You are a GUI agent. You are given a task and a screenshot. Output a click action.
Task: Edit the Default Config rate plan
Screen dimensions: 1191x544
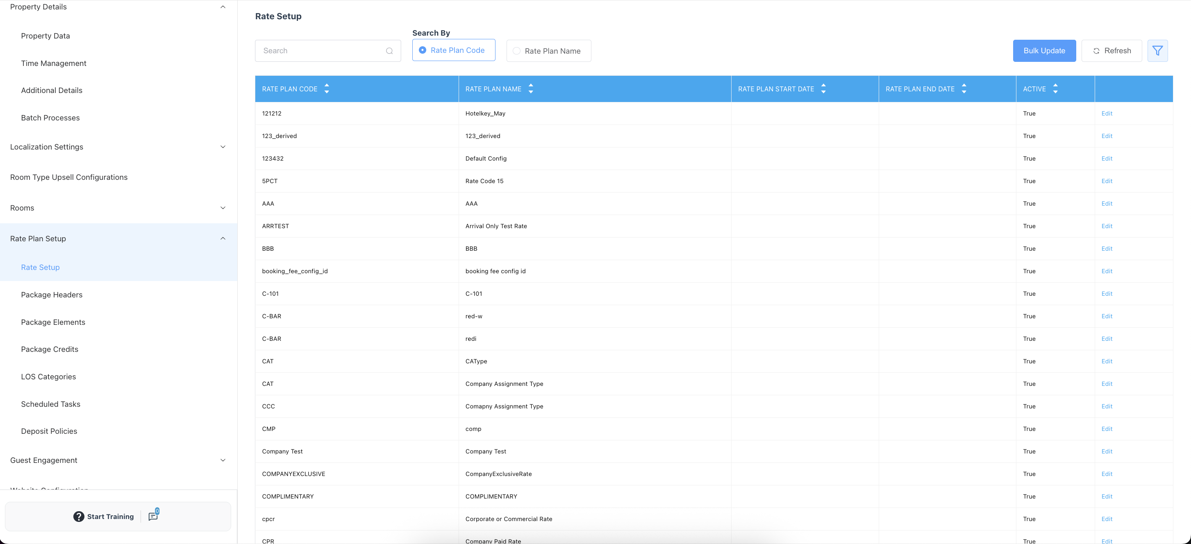1107,159
